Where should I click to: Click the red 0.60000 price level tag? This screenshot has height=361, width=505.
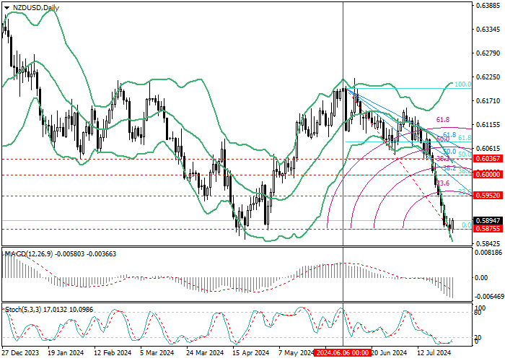(x=488, y=175)
